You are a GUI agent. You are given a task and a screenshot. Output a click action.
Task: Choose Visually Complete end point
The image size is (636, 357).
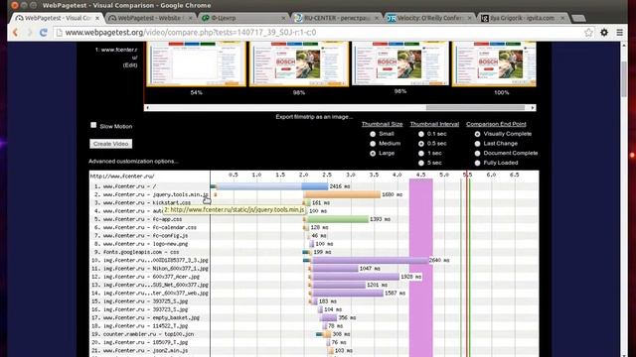coord(477,134)
